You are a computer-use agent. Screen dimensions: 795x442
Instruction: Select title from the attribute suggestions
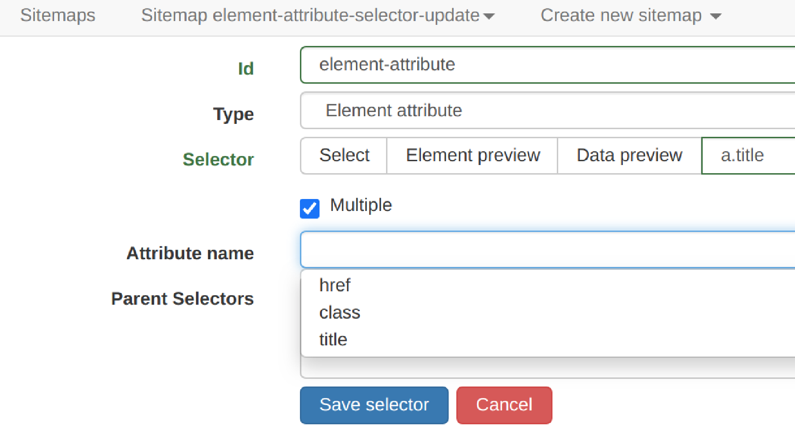pyautogui.click(x=333, y=339)
